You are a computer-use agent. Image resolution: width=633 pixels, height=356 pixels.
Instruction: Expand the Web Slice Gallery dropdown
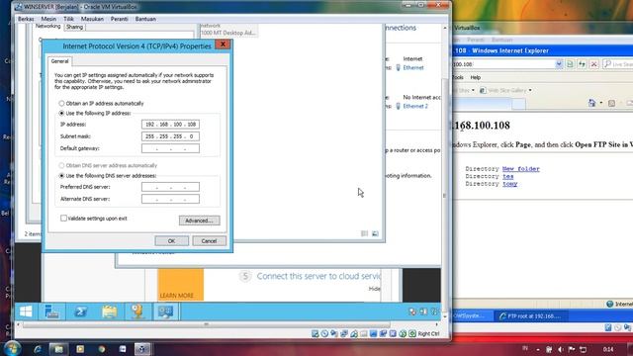(x=530, y=90)
